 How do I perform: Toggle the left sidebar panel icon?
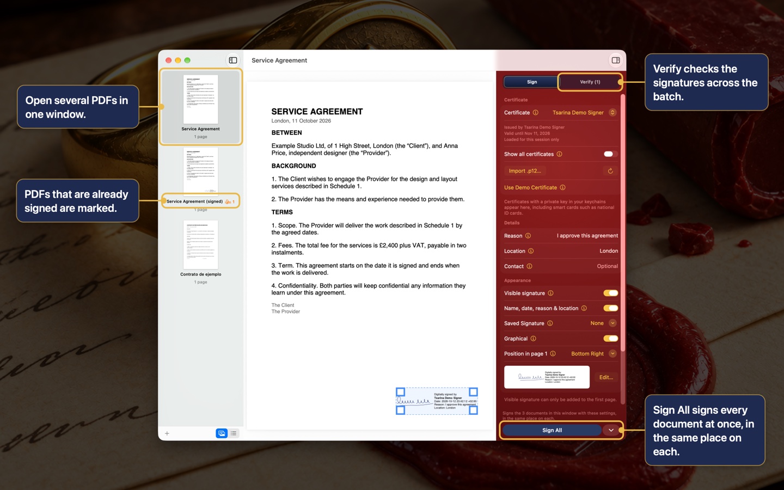click(233, 60)
